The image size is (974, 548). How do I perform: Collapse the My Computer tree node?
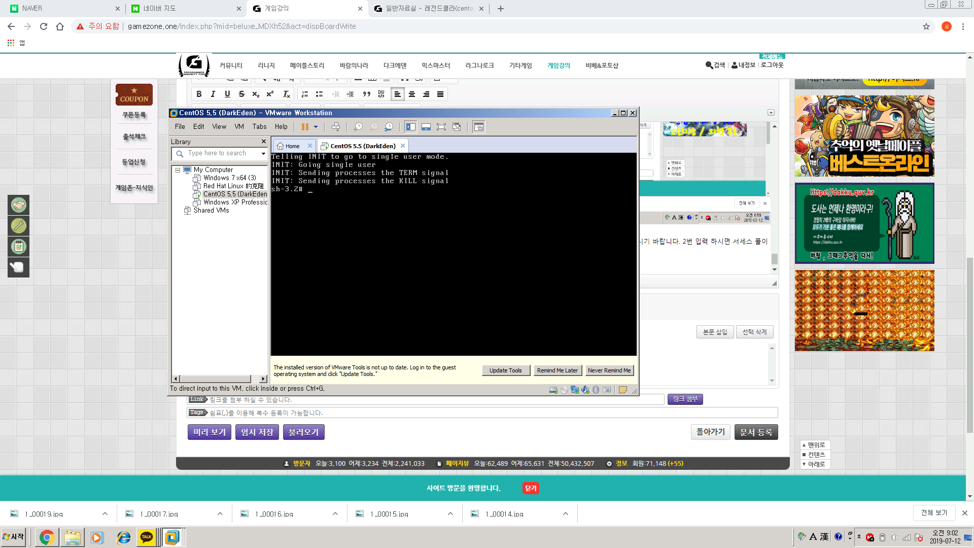[x=178, y=170]
